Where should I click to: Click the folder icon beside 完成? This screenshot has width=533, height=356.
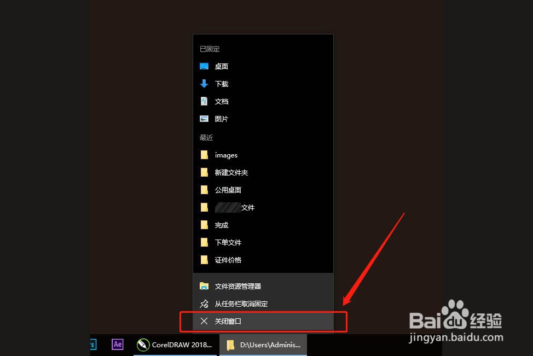click(204, 225)
